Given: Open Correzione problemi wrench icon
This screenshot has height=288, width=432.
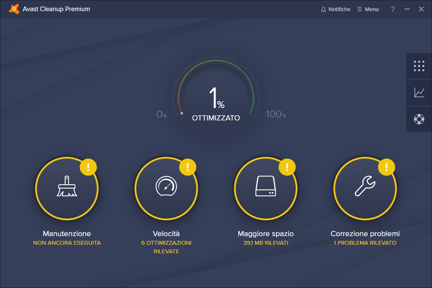Looking at the screenshot, I should click(365, 186).
